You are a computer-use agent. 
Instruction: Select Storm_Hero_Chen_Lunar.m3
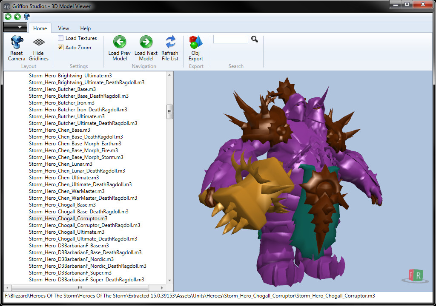(x=60, y=164)
